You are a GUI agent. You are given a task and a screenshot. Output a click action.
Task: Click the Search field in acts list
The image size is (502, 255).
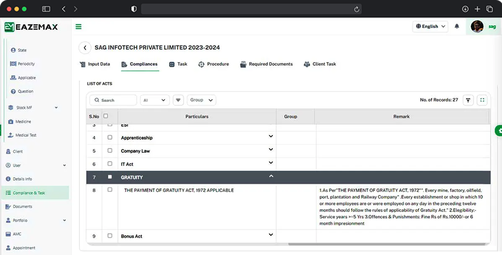pyautogui.click(x=114, y=100)
